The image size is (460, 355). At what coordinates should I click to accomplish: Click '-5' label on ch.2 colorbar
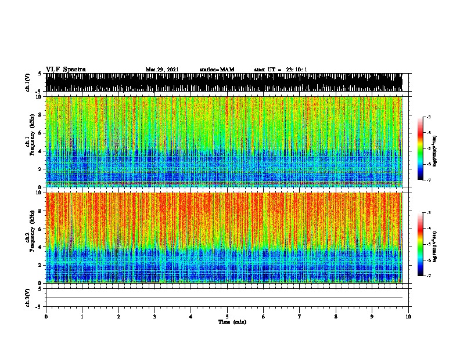[x=428, y=244]
